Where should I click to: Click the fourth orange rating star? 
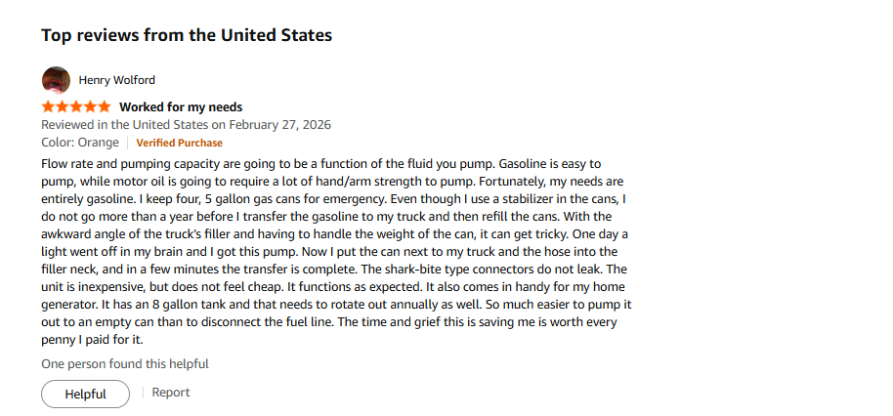click(90, 106)
